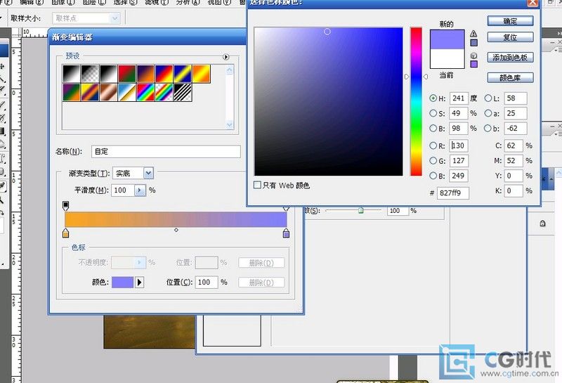
Task: Click the presets list scroll-down arrow
Action: [x=230, y=124]
